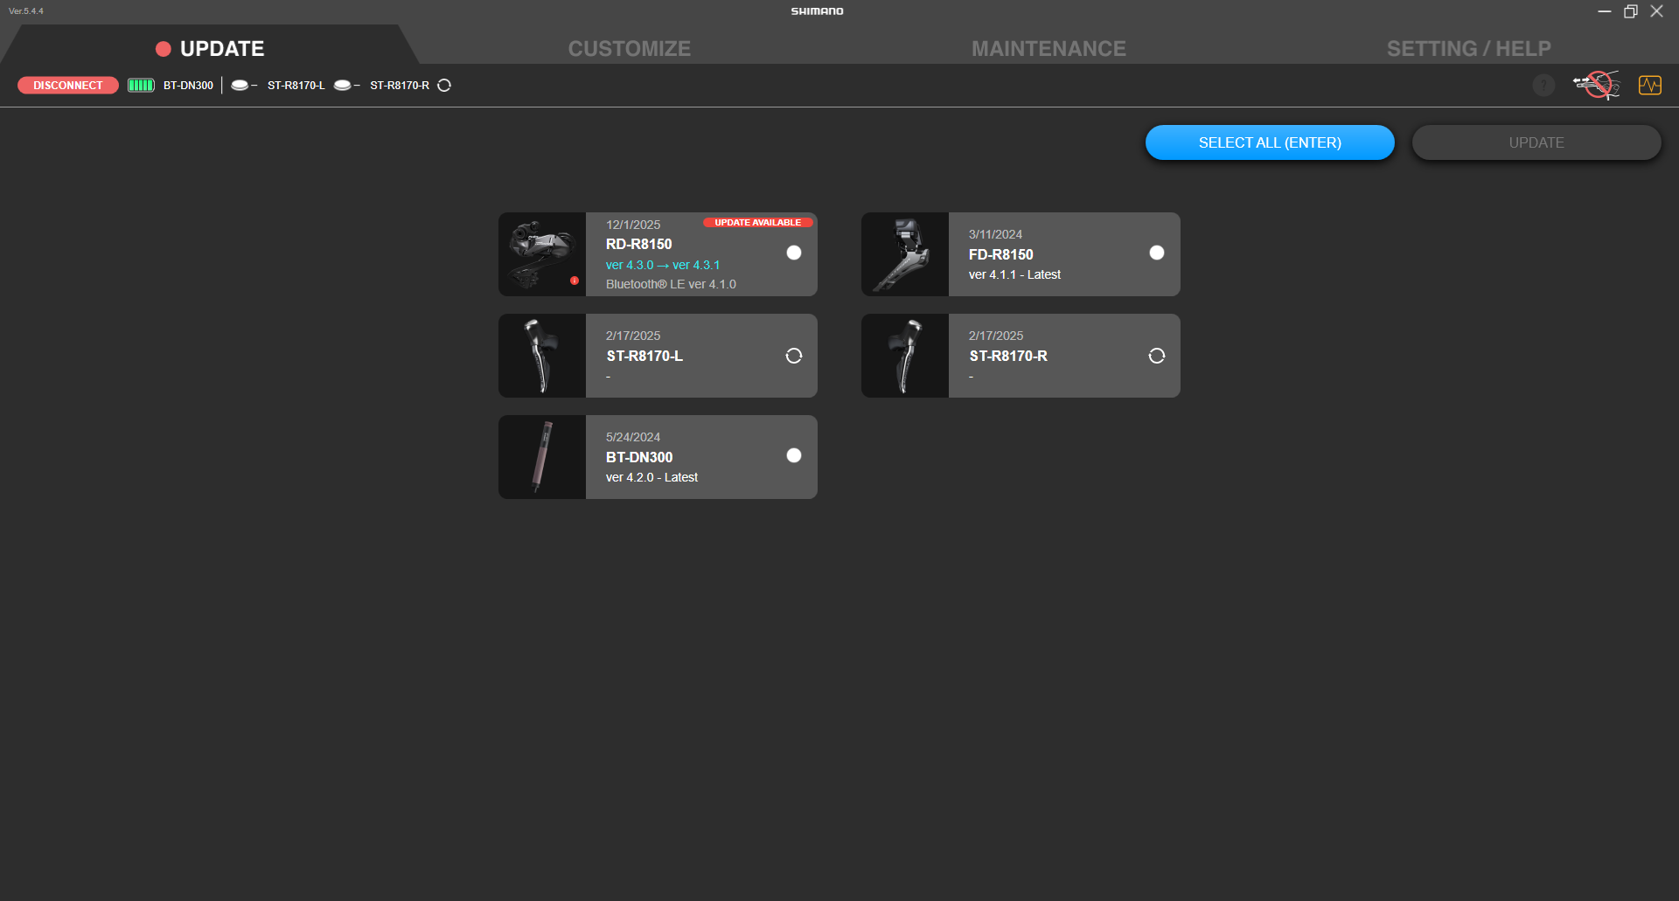Click the orange waveform diagnostics icon
This screenshot has width=1679, height=901.
click(x=1649, y=86)
